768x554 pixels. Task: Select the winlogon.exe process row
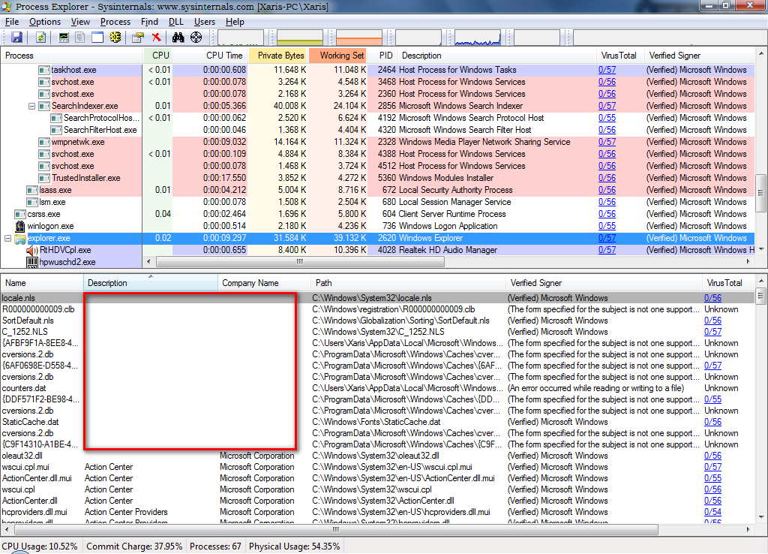[x=51, y=226]
